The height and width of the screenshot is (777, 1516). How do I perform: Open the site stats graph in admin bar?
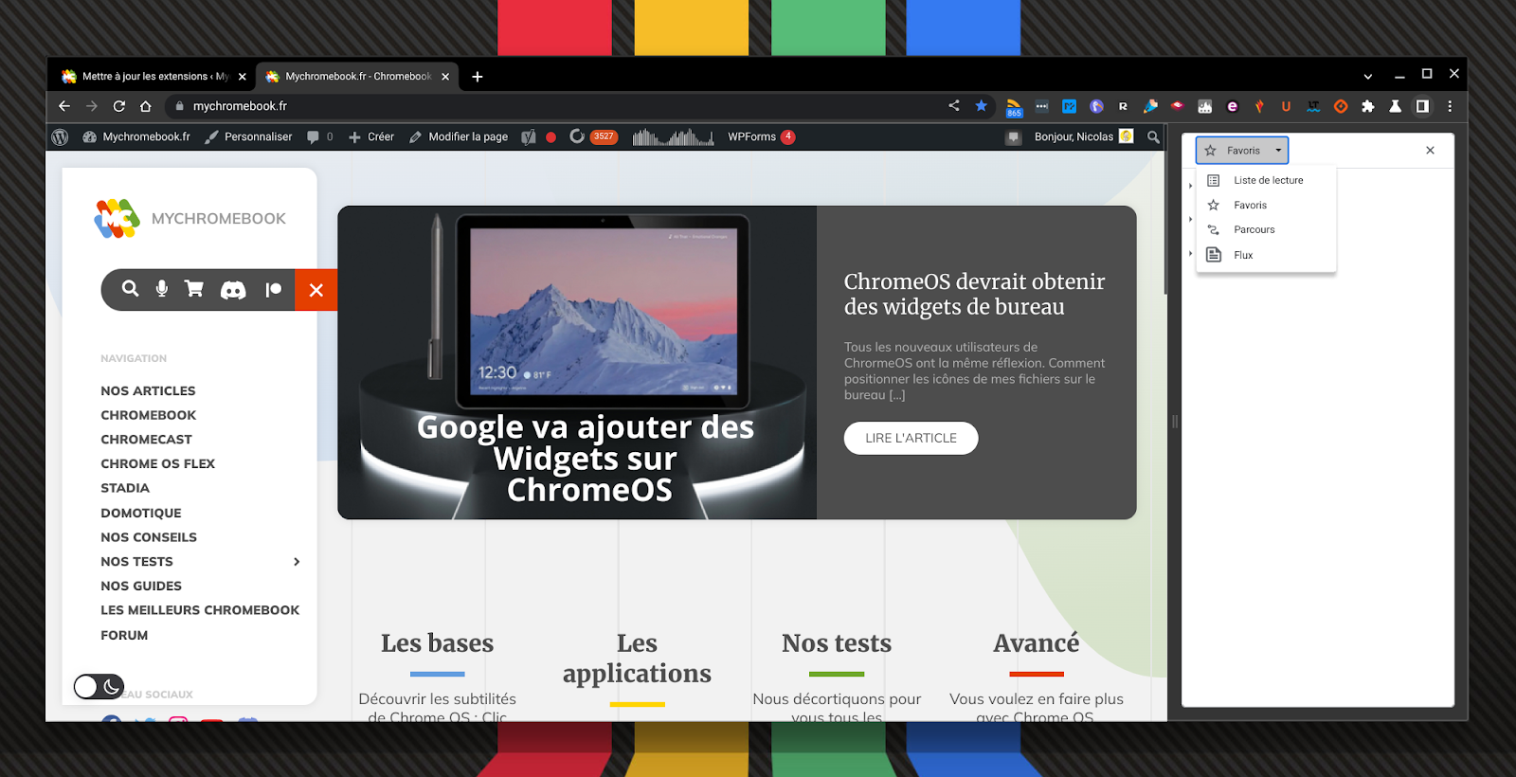click(x=673, y=136)
